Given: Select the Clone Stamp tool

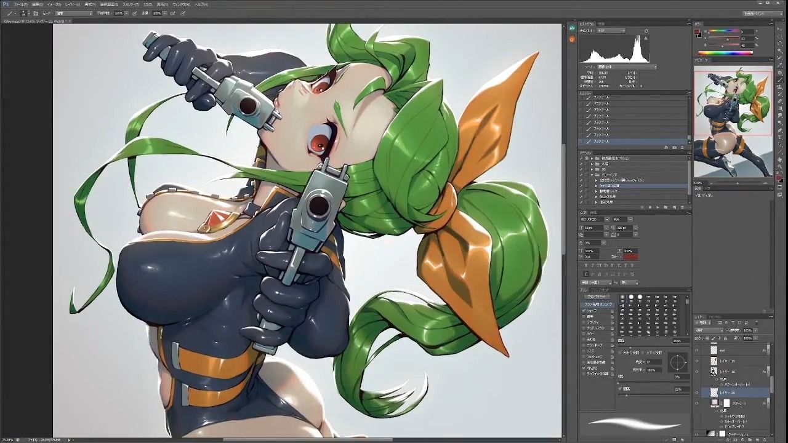Looking at the screenshot, I should coord(779,87).
